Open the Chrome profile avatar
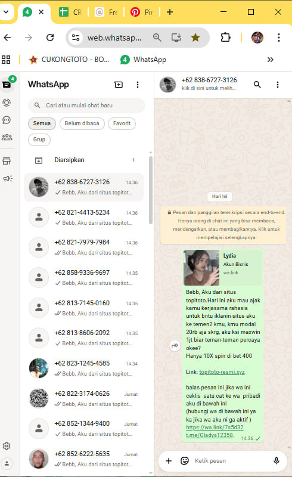Viewport: 292px width, 477px height. click(x=257, y=38)
